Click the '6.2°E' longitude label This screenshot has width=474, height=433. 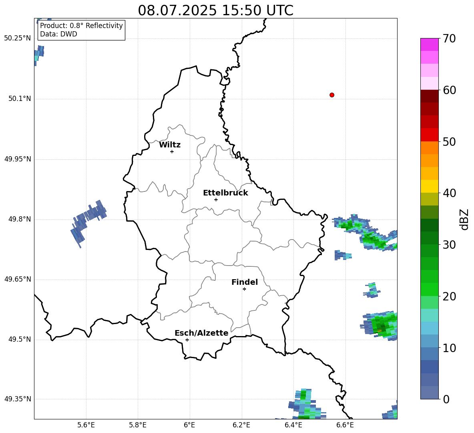pyautogui.click(x=241, y=425)
